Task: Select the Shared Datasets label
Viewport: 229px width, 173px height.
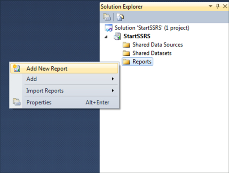Action: (x=152, y=53)
